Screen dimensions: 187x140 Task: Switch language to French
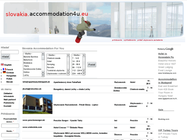click(10, 69)
